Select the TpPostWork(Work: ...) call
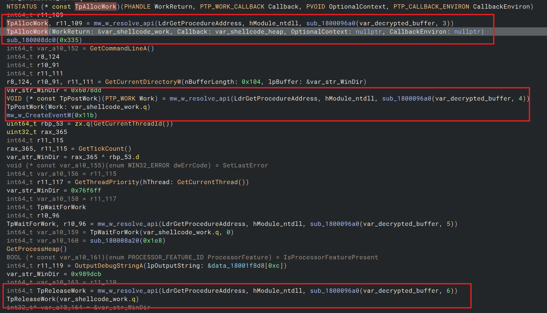This screenshot has height=313, width=547. coord(78,107)
